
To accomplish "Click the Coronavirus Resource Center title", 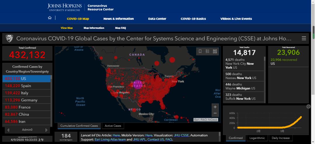I will [x=100, y=7].
